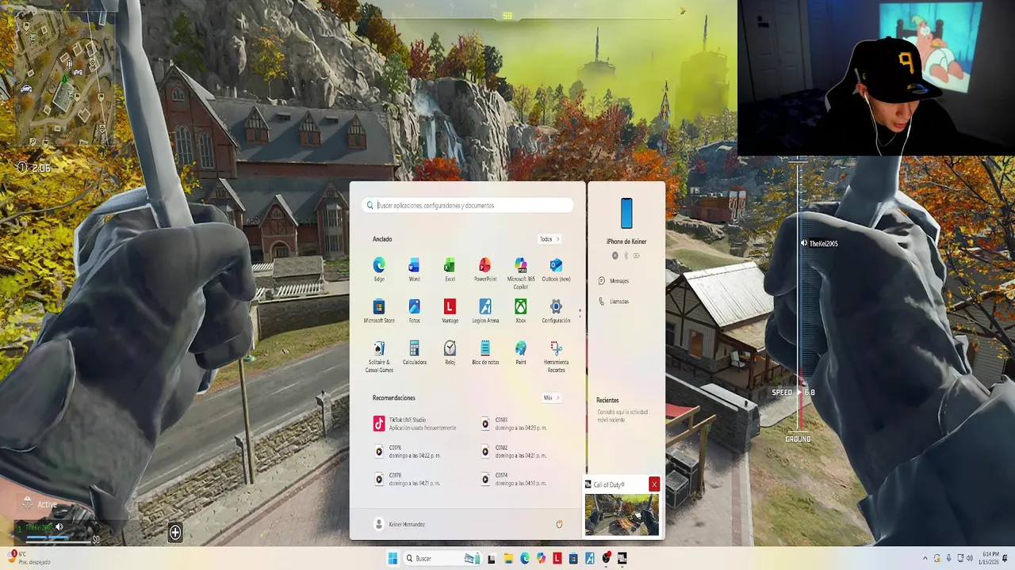Open Keiner Hernandez user profile
The height and width of the screenshot is (570, 1015).
click(x=400, y=524)
